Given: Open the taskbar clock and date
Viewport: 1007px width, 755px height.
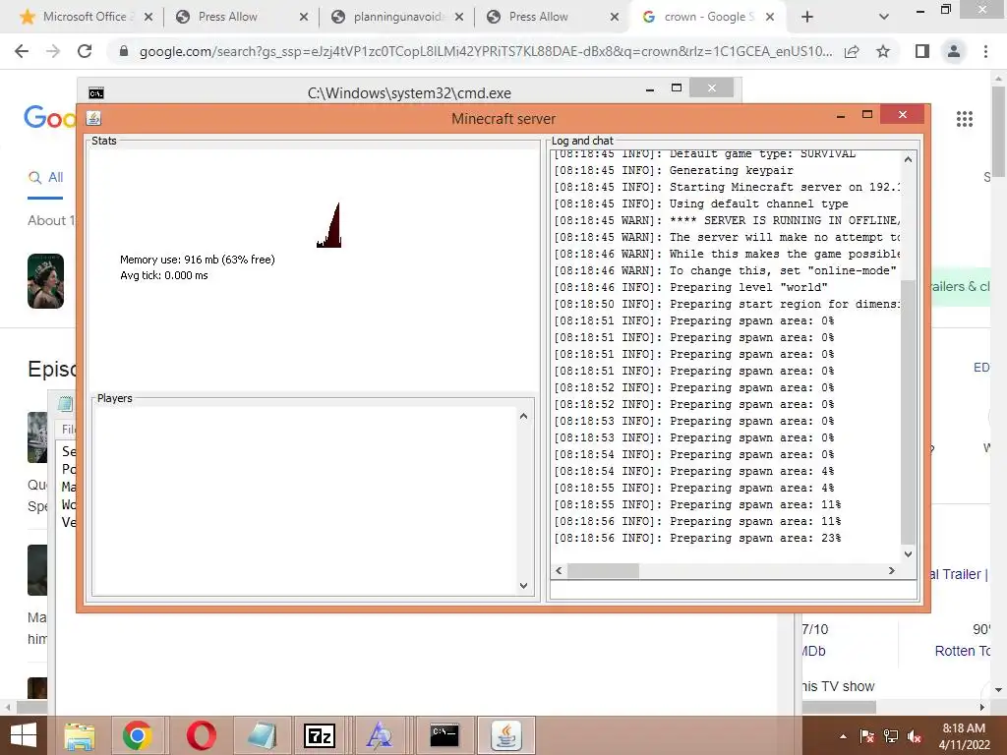Looking at the screenshot, I should tap(964, 736).
